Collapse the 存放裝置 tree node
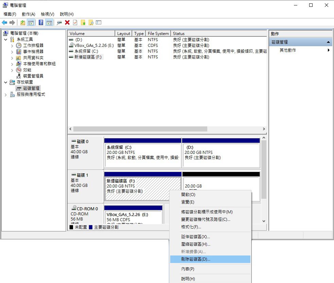This screenshot has height=283, width=334. tap(6, 83)
